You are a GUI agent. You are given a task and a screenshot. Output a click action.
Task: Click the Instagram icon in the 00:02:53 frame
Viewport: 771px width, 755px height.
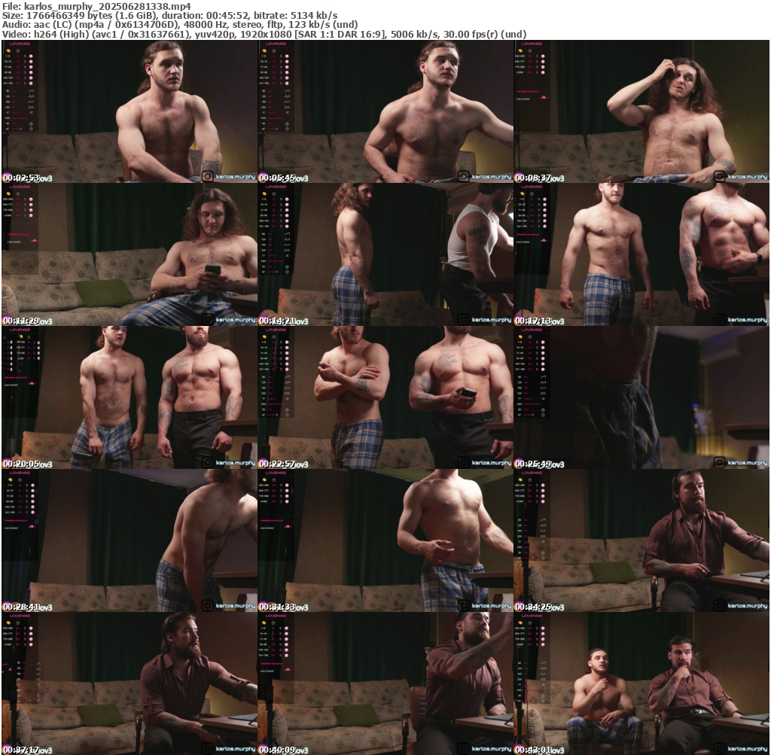point(207,176)
